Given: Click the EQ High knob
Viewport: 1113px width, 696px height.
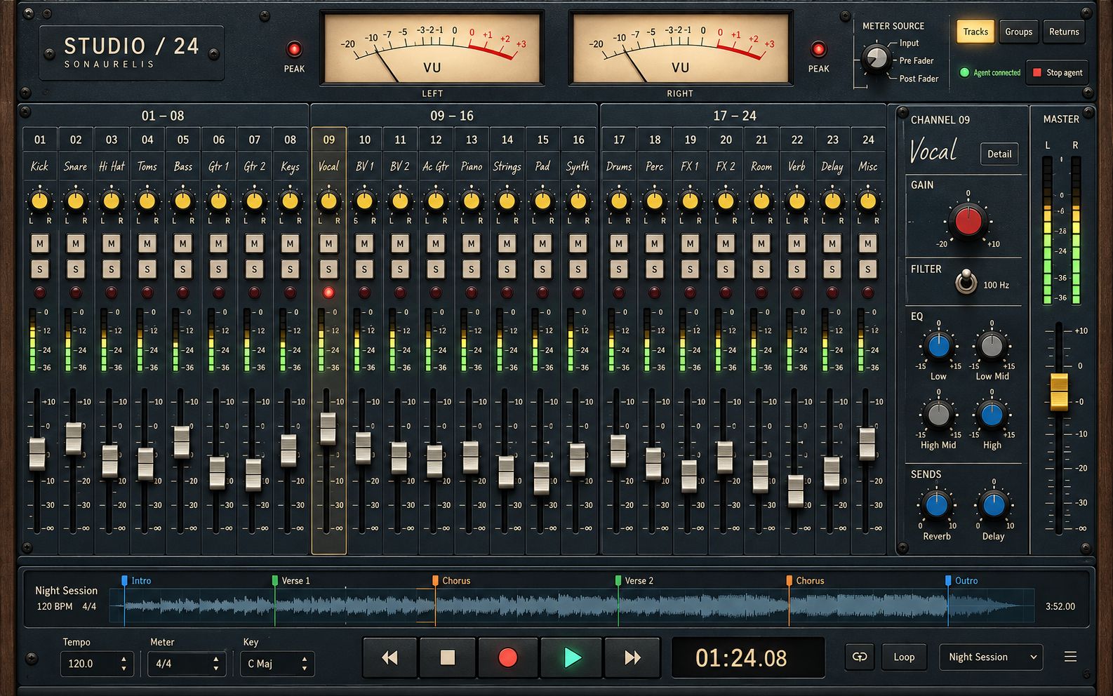Looking at the screenshot, I should click(992, 414).
